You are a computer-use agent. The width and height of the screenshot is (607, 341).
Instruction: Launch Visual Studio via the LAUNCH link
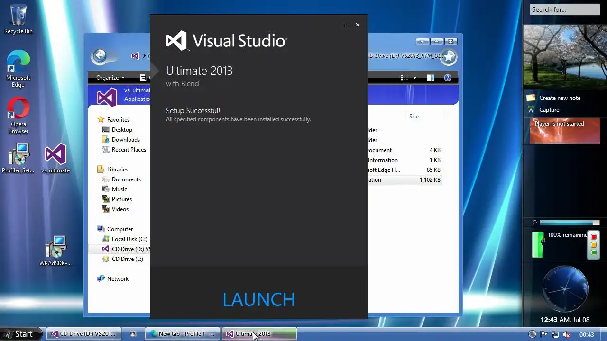(258, 299)
